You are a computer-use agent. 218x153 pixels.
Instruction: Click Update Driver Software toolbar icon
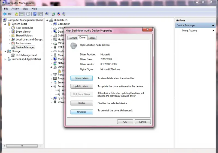click(53, 14)
